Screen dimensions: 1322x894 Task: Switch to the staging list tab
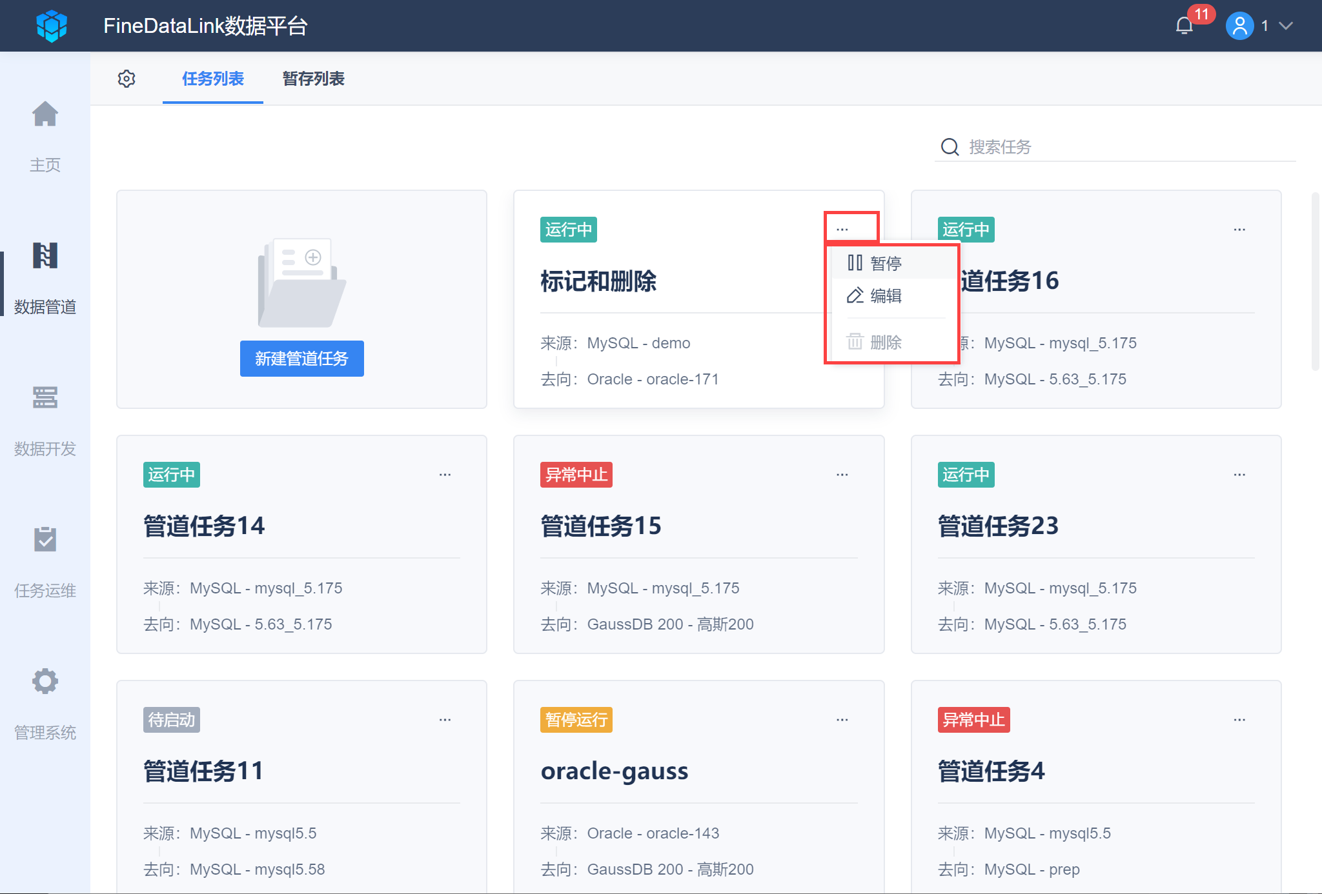[313, 79]
